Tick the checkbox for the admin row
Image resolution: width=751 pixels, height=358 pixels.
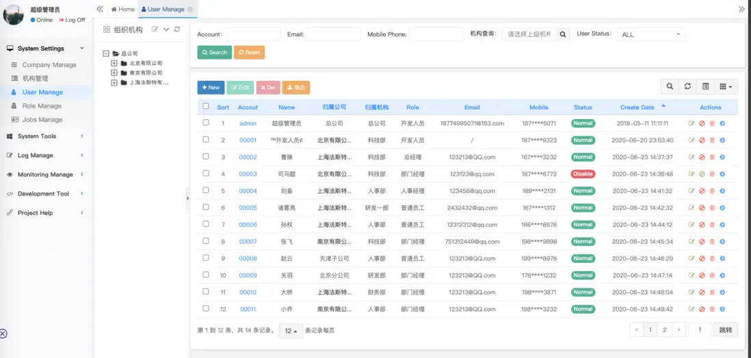tap(206, 123)
